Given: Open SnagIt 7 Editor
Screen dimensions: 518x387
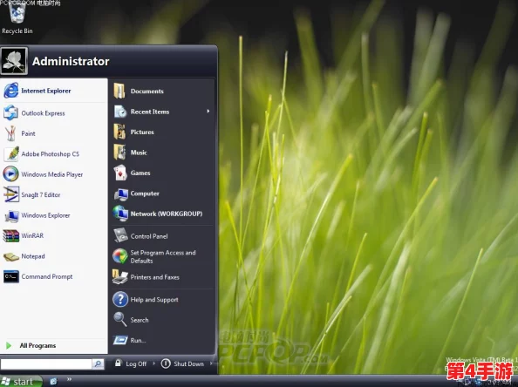Looking at the screenshot, I should [54, 195].
